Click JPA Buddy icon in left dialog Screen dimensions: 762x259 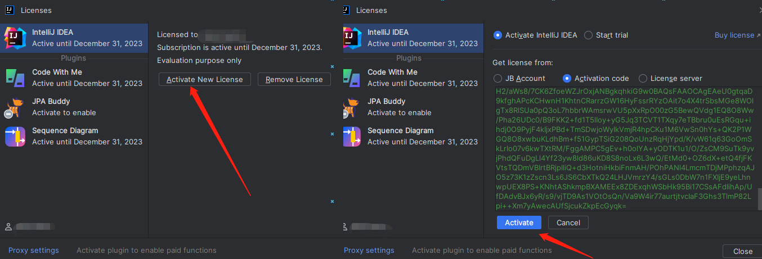[15, 107]
